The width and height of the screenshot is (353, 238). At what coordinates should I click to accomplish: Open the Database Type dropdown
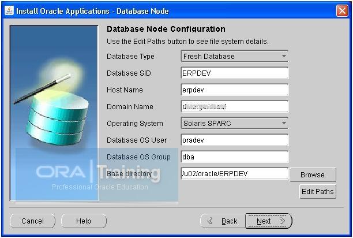pyautogui.click(x=235, y=56)
